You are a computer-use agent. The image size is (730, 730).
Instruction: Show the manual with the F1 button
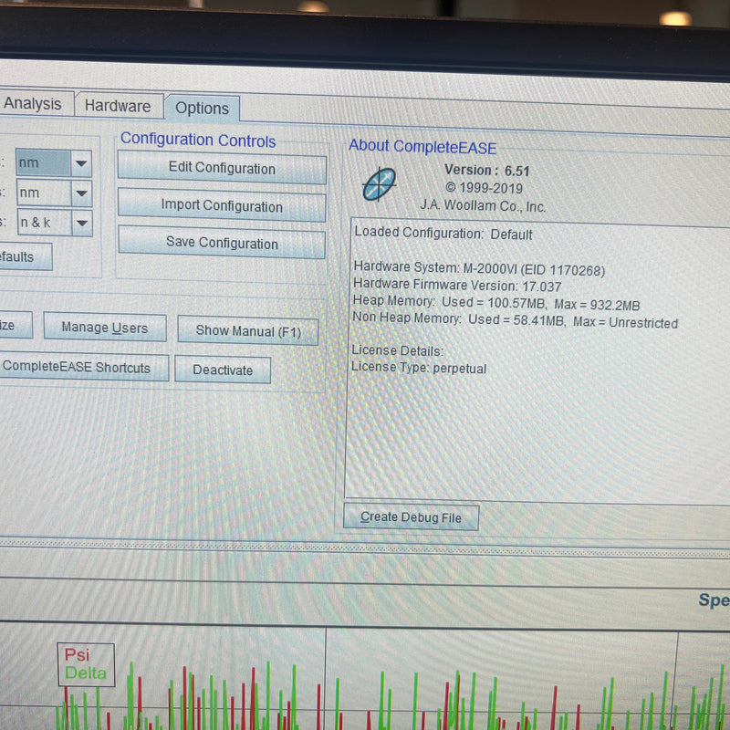248,331
